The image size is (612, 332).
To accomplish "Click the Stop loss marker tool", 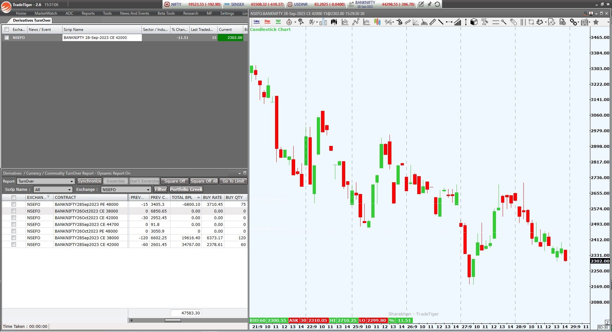I will (267, 22).
